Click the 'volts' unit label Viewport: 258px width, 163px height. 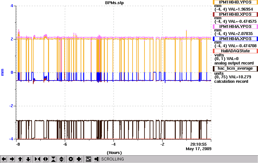tap(219, 55)
